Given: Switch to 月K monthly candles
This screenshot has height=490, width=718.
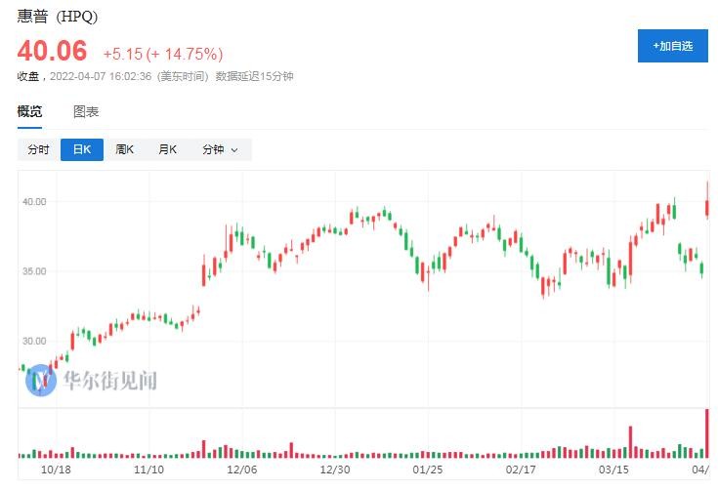Looking at the screenshot, I should pos(167,149).
